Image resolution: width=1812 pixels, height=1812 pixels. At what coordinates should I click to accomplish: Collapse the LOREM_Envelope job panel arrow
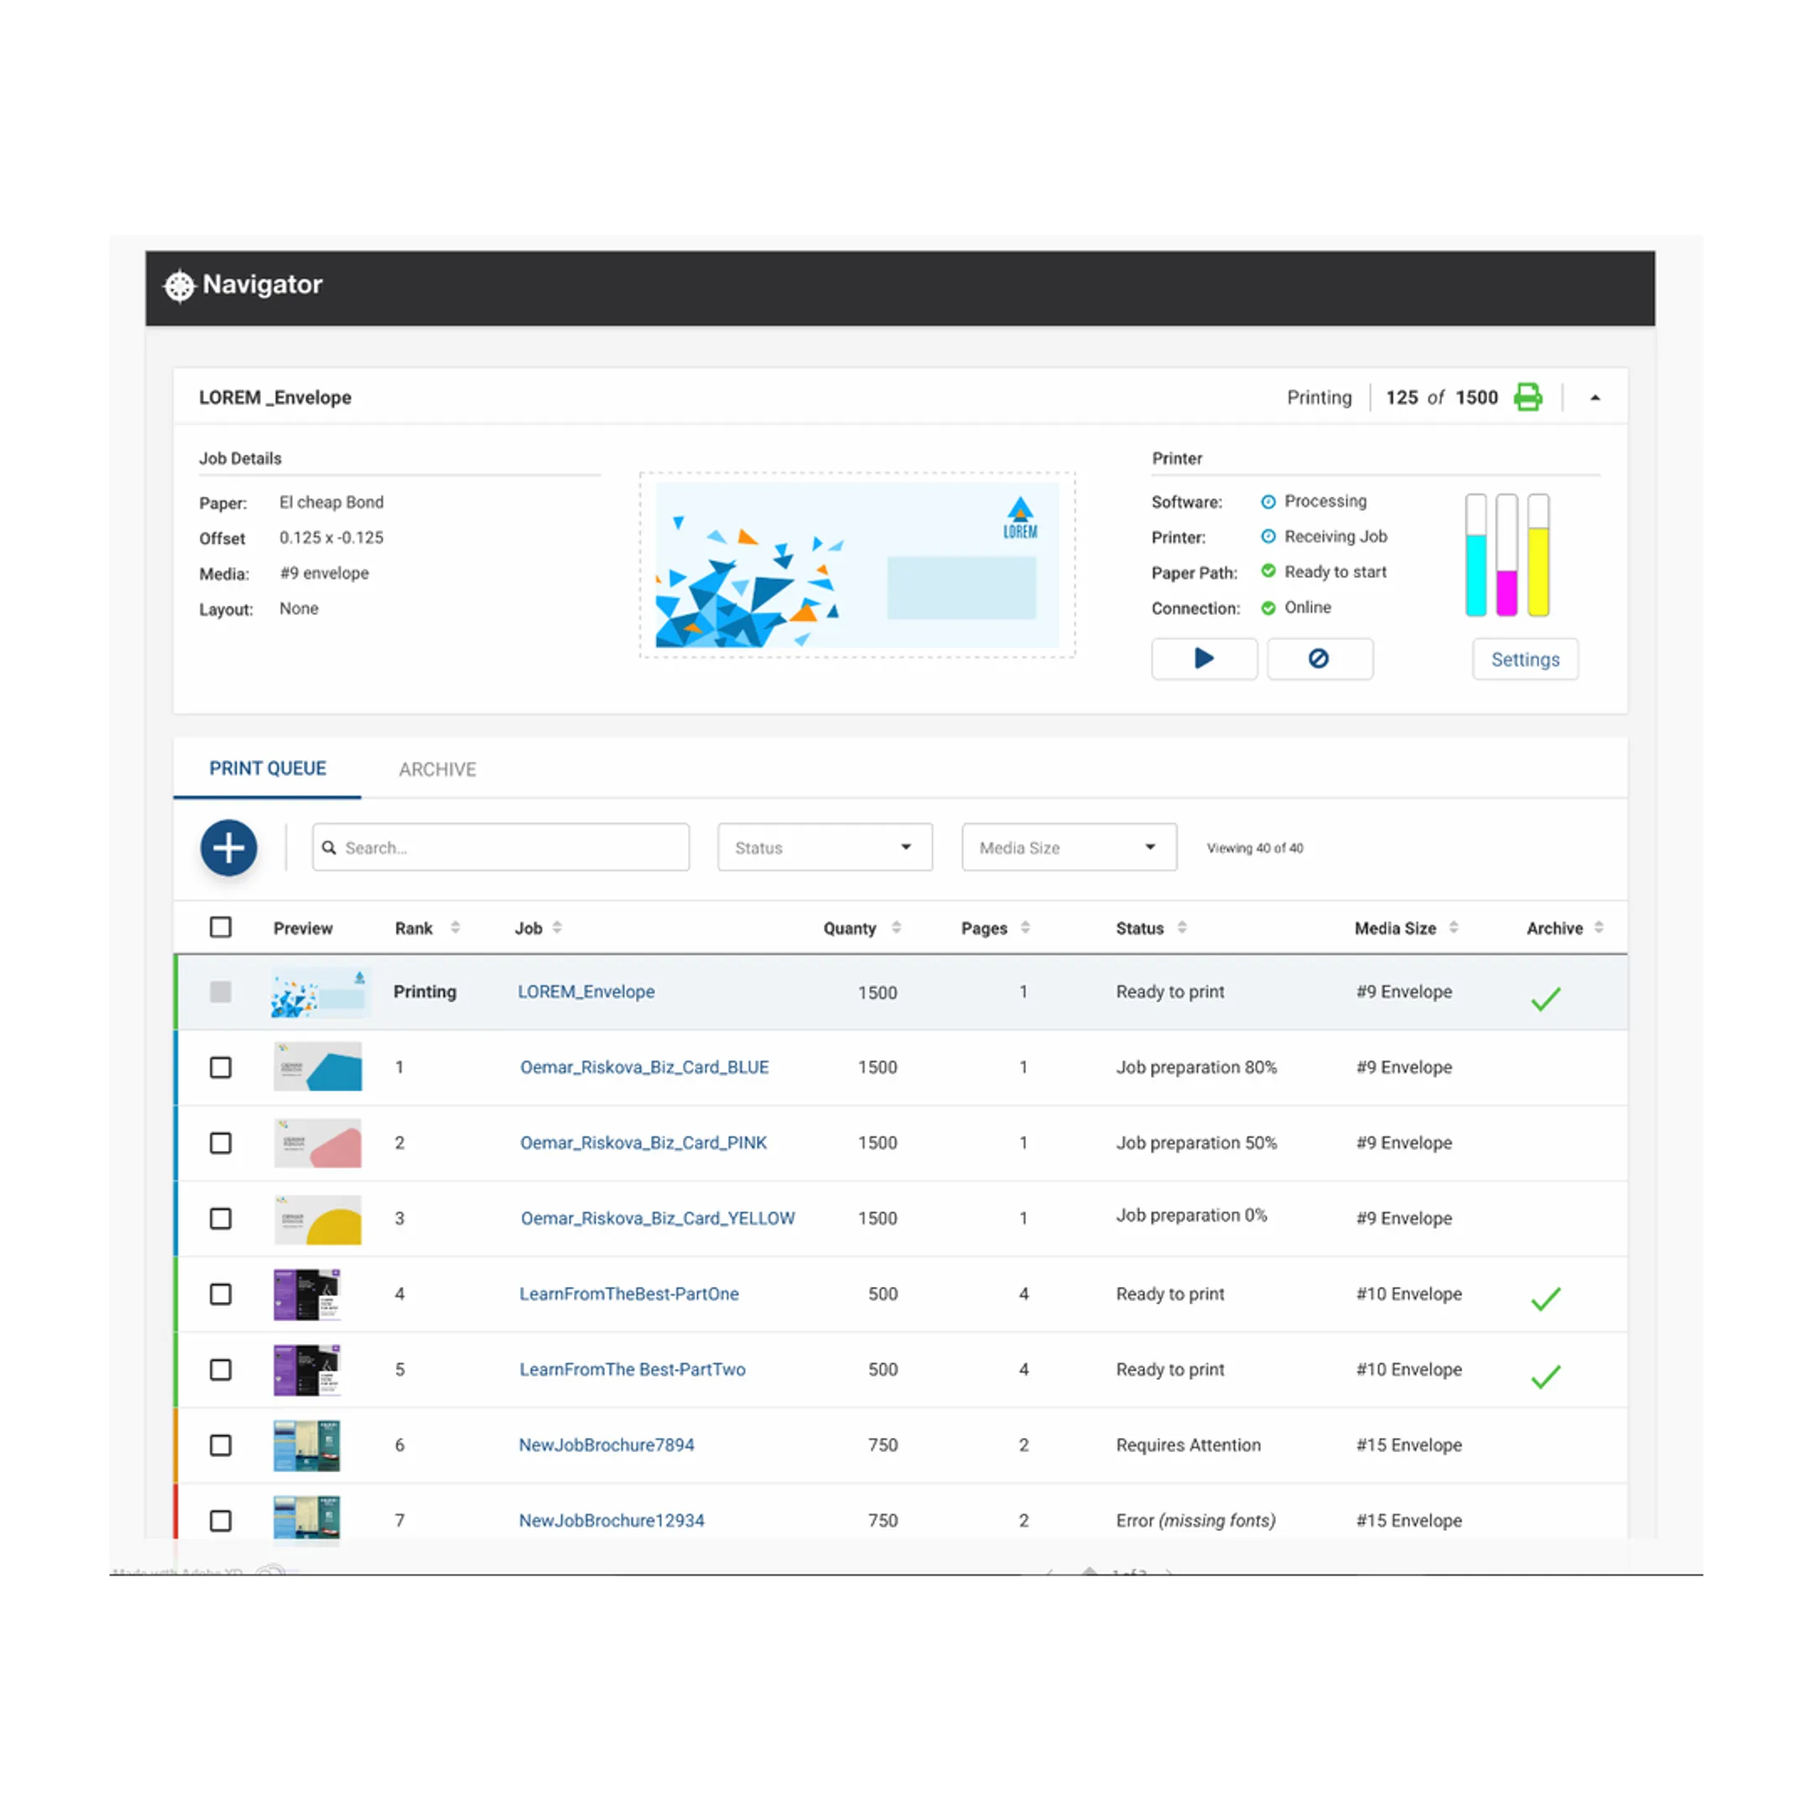1596,398
